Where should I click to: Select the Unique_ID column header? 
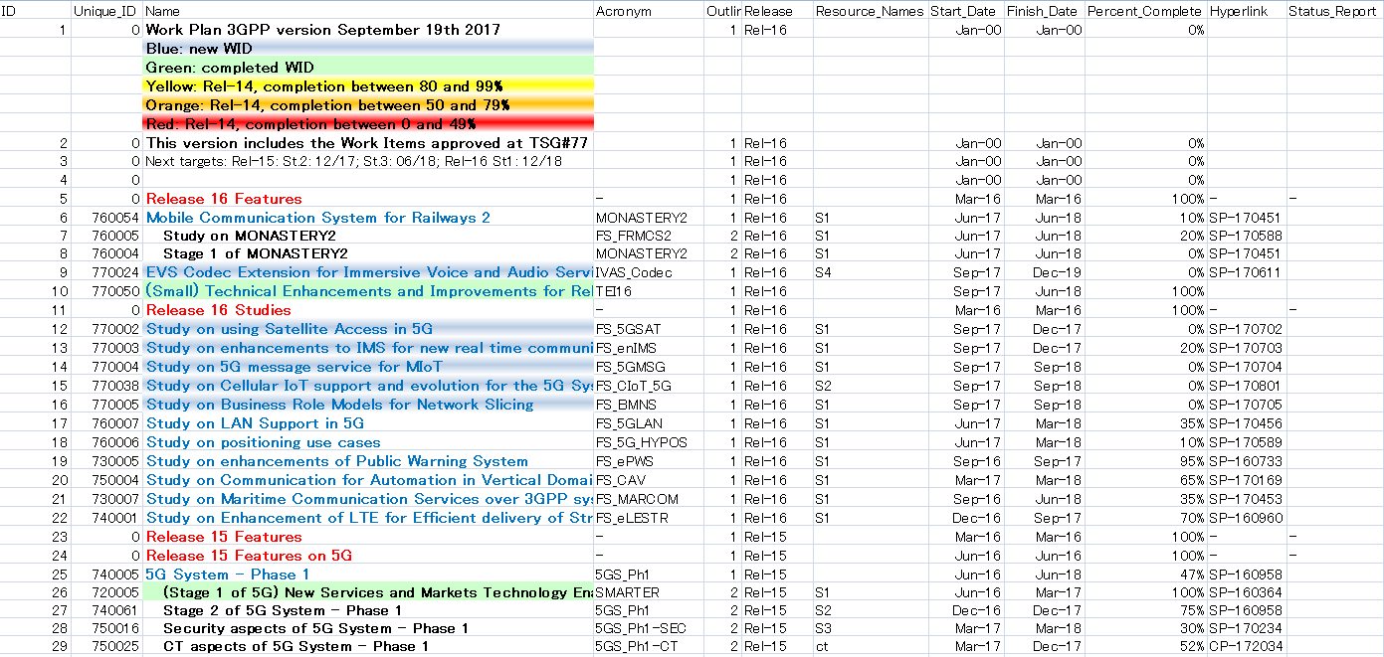point(106,11)
